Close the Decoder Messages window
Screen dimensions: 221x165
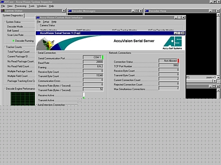click(141, 11)
